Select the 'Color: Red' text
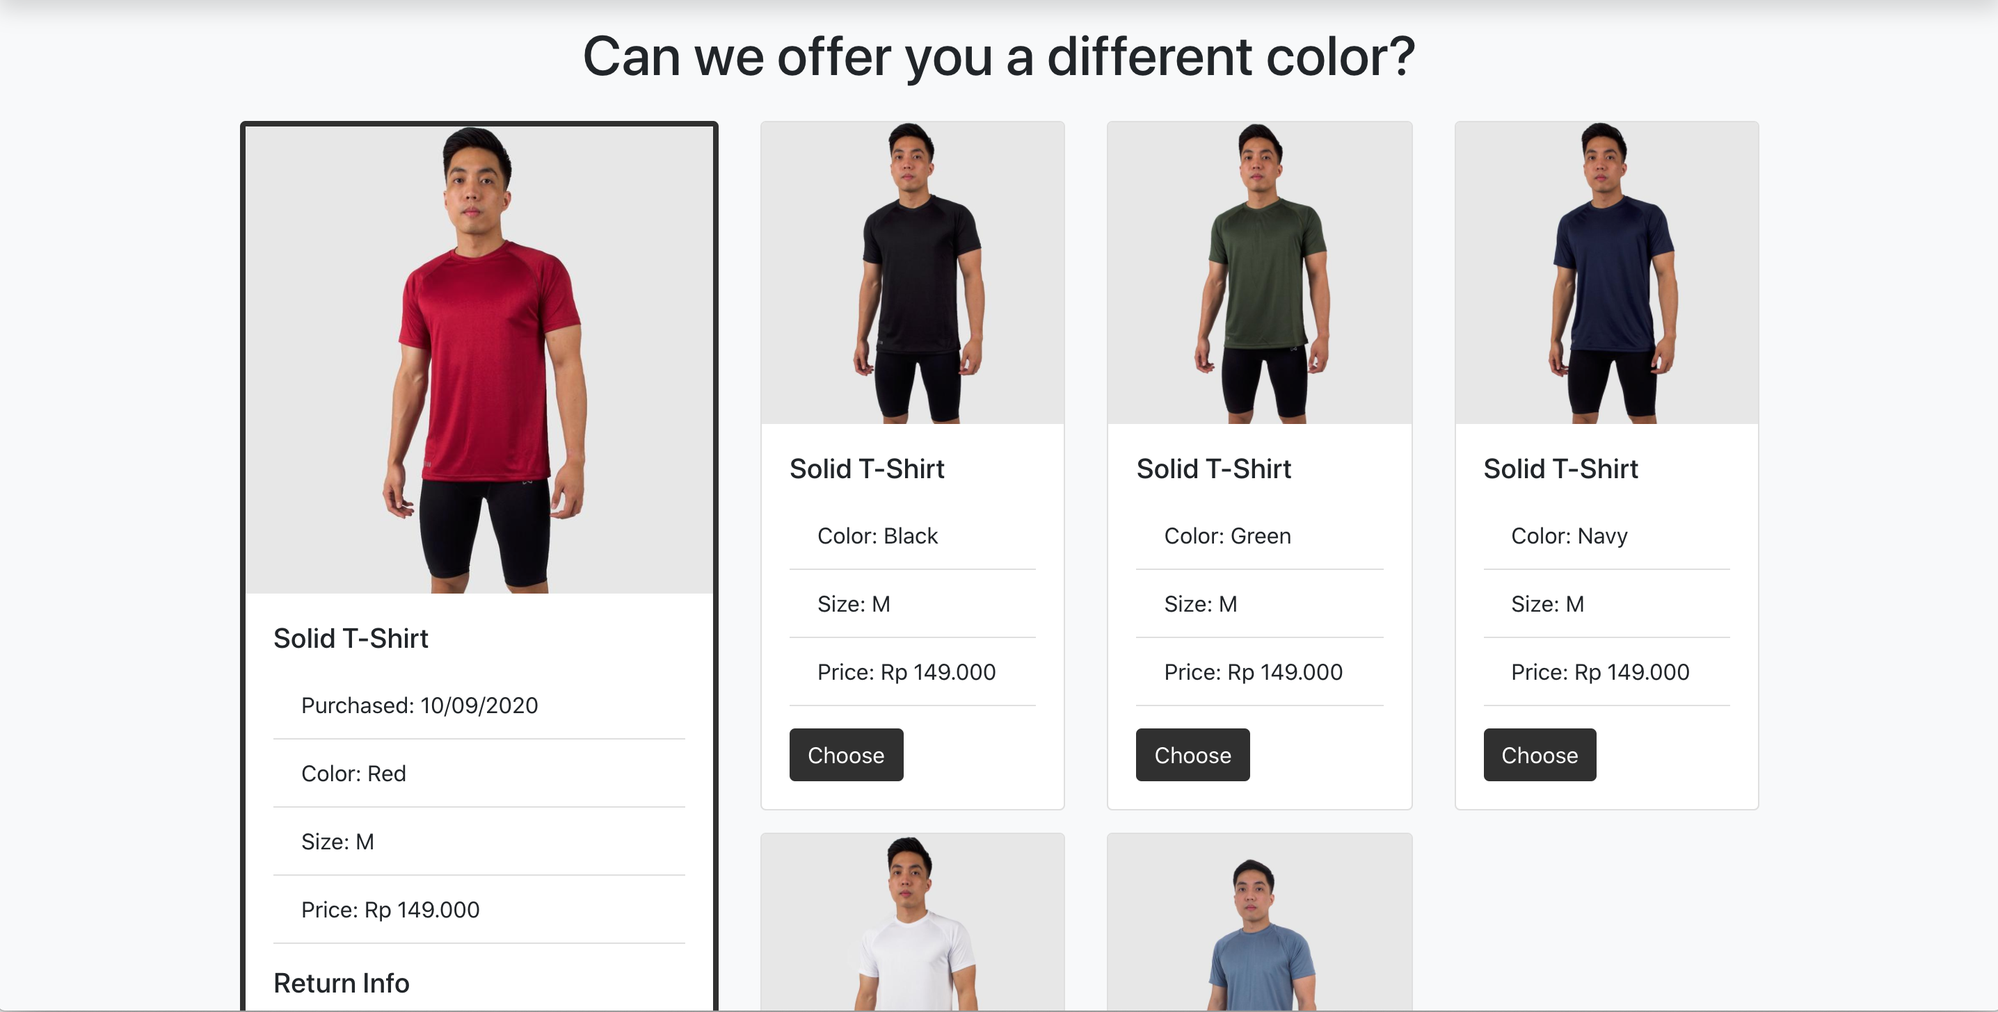 353,774
